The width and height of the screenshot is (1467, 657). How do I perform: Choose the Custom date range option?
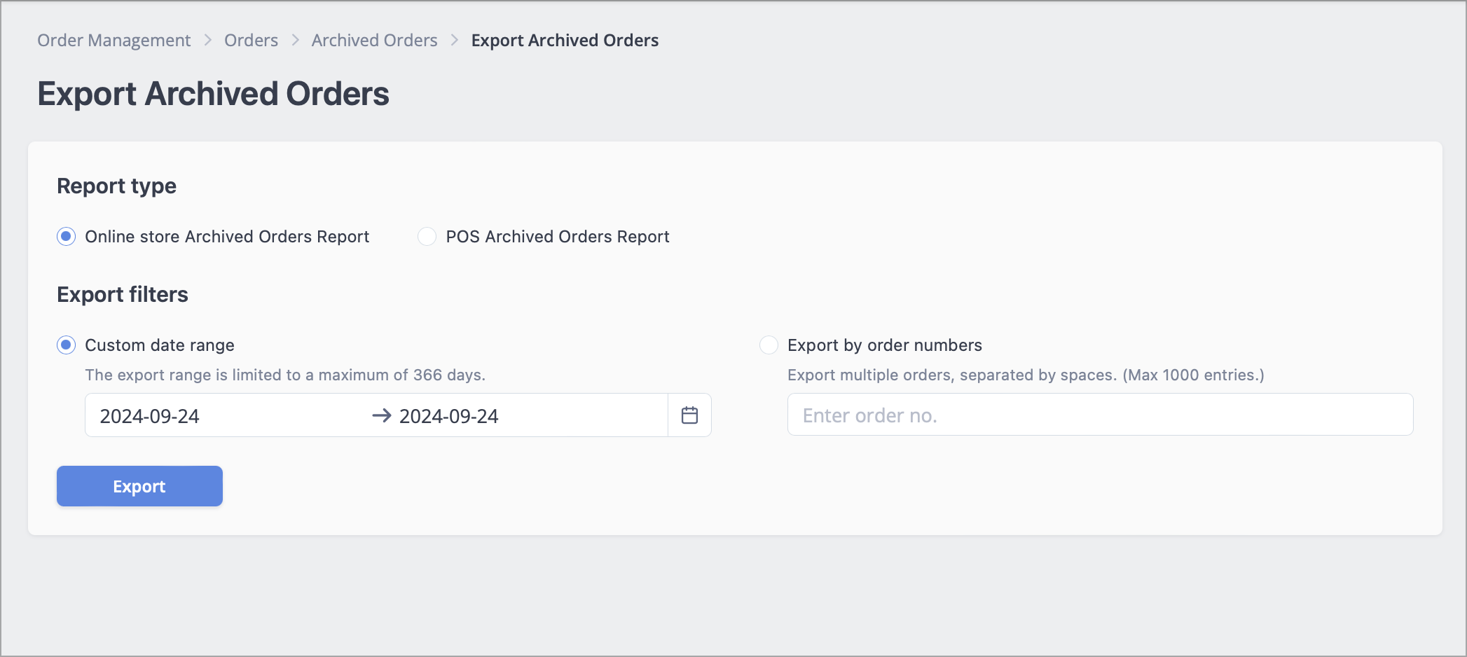(67, 345)
